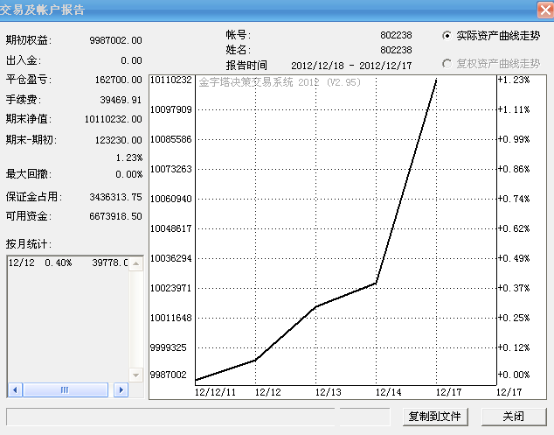Viewport: 554px width, 435px height.
Task: Click the 按月统计 label
Action: (29, 244)
